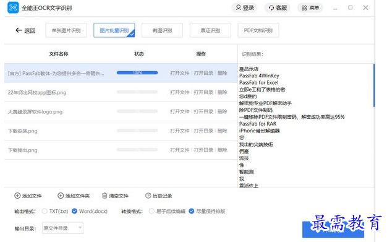Click the 100% progress bar of PassFab
The image size is (387, 242).
pos(137,72)
